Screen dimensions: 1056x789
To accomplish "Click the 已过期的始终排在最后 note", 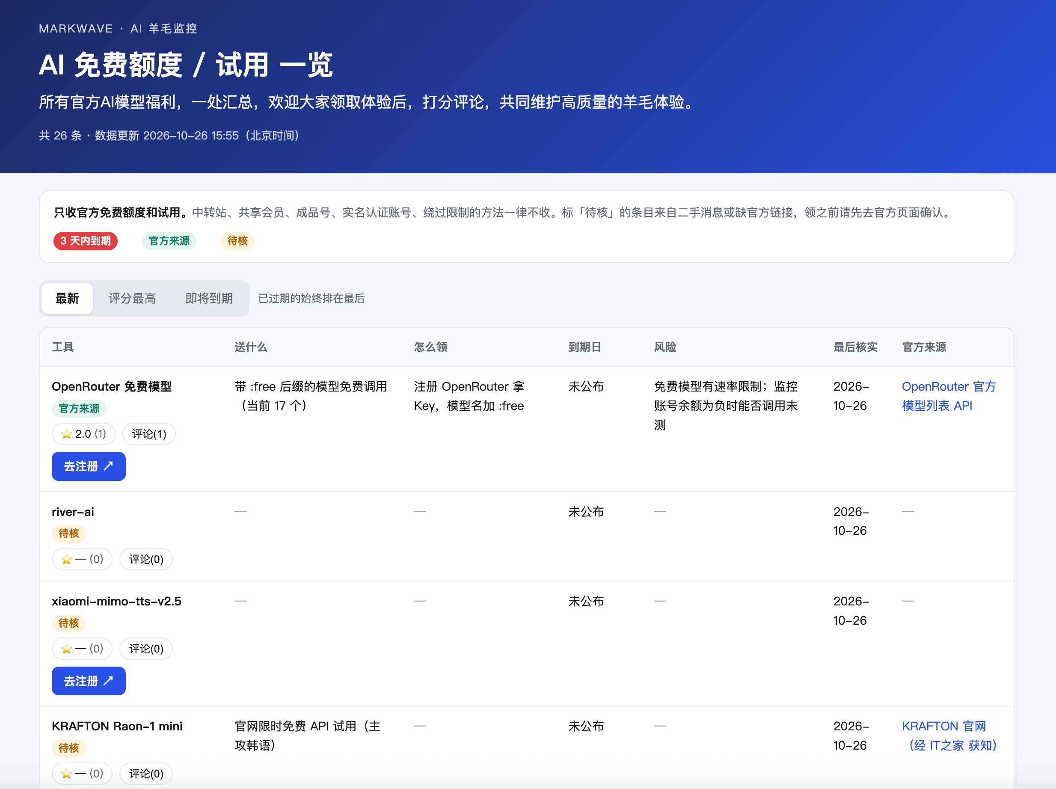I will click(x=311, y=298).
